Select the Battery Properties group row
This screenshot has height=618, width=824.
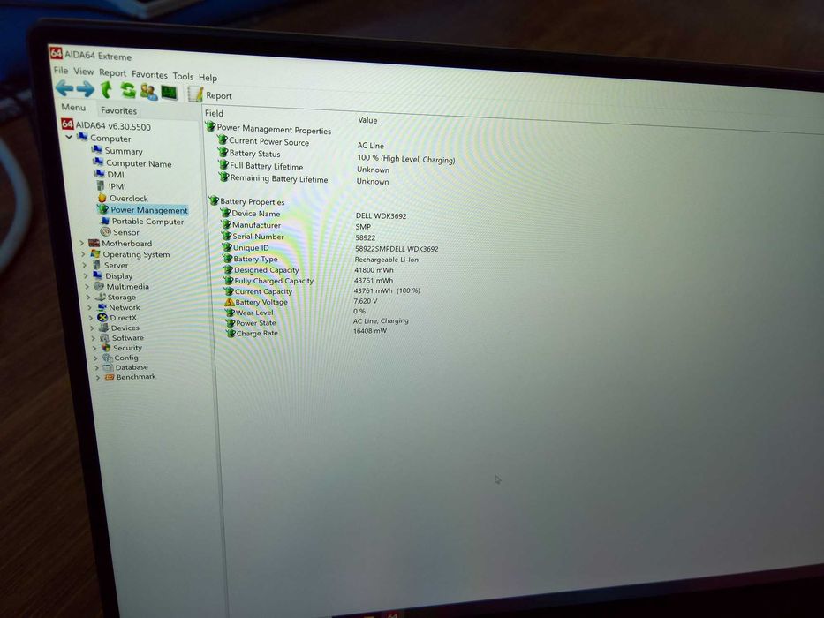click(247, 200)
